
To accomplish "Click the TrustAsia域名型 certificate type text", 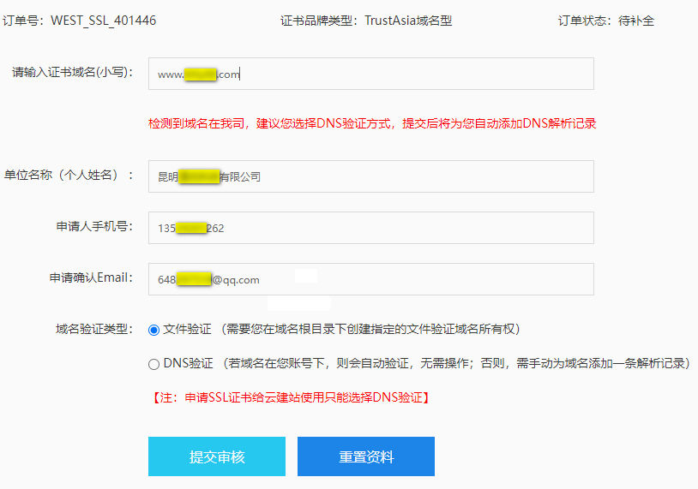I will 408,21.
